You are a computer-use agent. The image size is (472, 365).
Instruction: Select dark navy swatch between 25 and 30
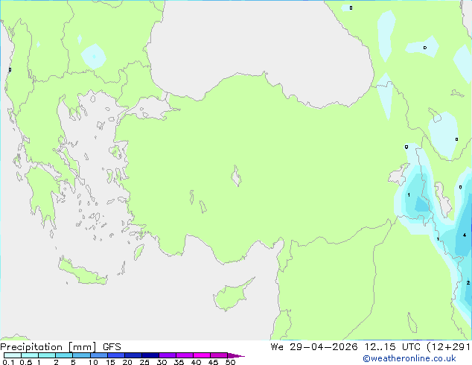(x=150, y=355)
